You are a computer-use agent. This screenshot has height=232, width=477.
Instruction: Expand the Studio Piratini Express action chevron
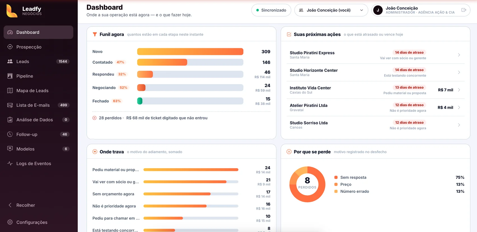point(459,55)
